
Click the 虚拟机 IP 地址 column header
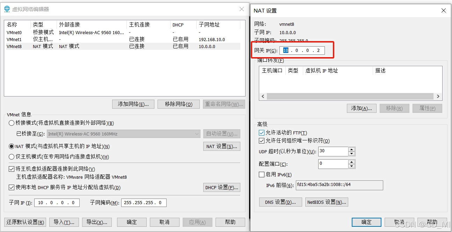(x=338, y=71)
